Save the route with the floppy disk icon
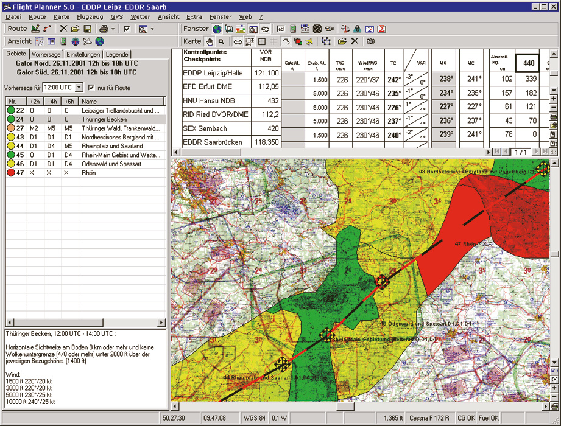 [87, 29]
